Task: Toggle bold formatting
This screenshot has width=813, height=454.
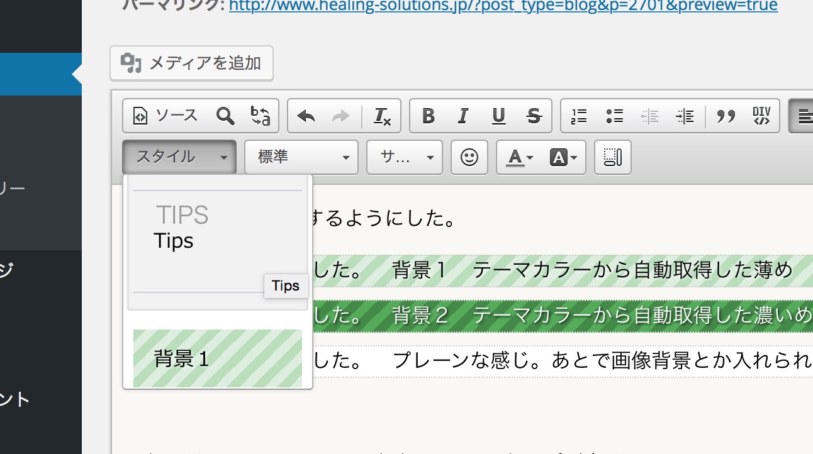Action: click(x=429, y=116)
